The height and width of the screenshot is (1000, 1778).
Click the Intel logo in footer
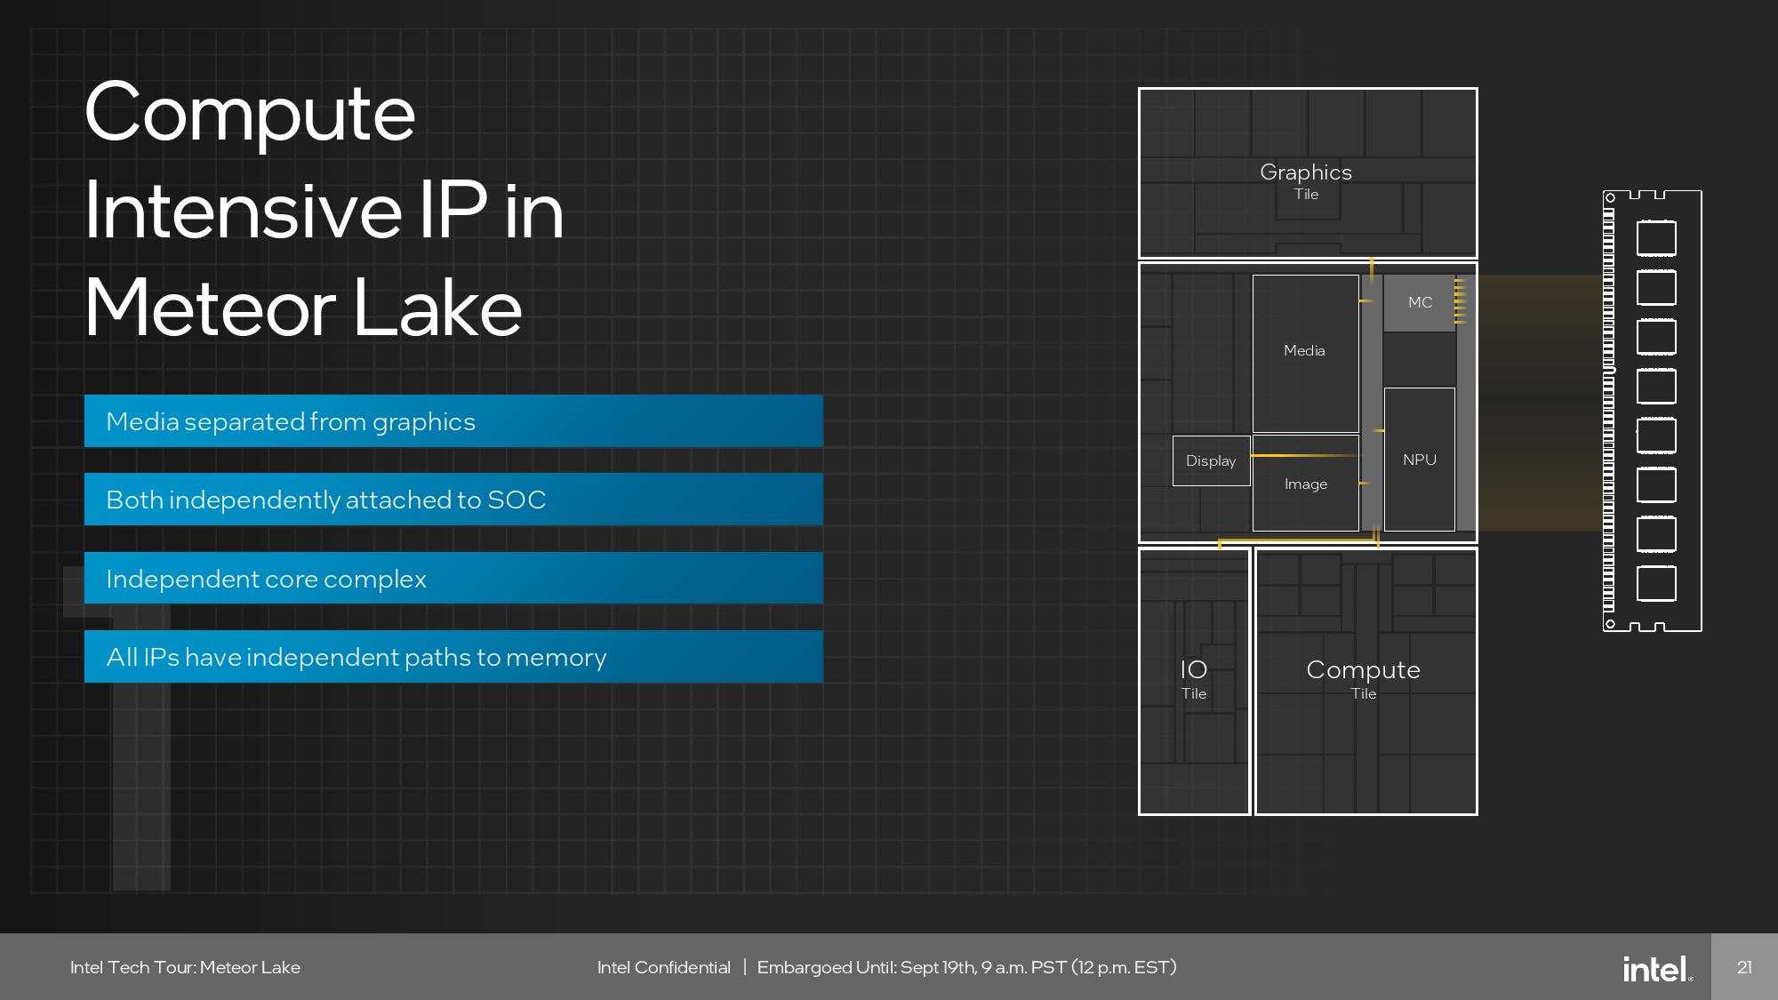click(1656, 968)
